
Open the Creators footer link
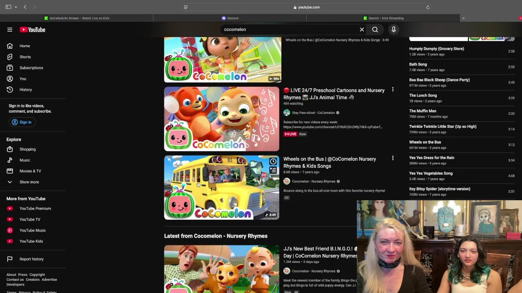tap(33, 280)
